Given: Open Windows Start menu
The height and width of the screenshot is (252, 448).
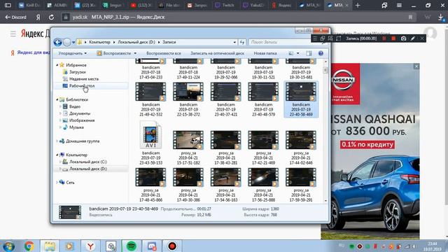Looking at the screenshot, I should tap(9, 246).
